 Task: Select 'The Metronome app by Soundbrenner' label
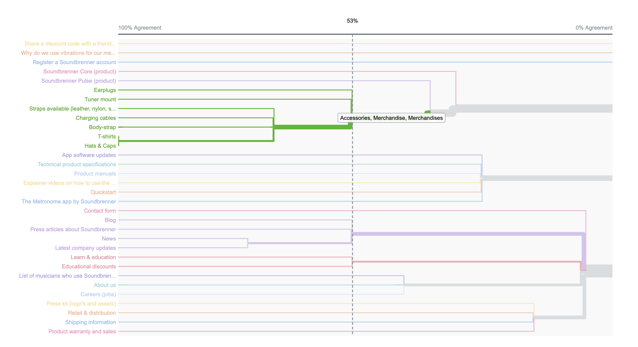69,201
